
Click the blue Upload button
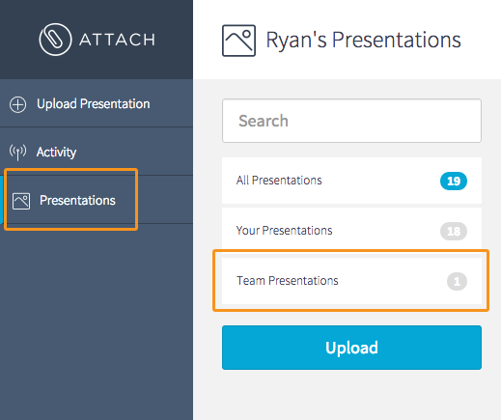pyautogui.click(x=351, y=348)
